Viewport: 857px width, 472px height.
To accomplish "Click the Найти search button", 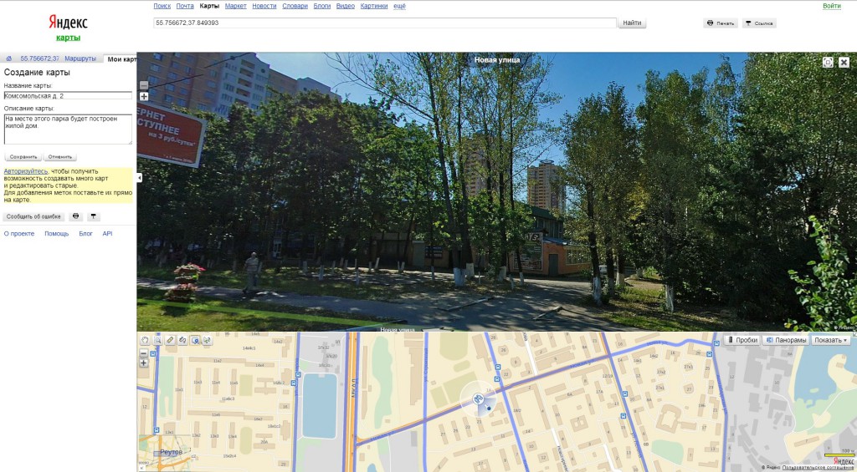I will [x=632, y=23].
